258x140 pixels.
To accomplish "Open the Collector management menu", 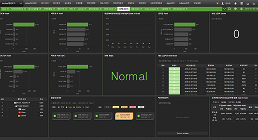I will point(184,3).
